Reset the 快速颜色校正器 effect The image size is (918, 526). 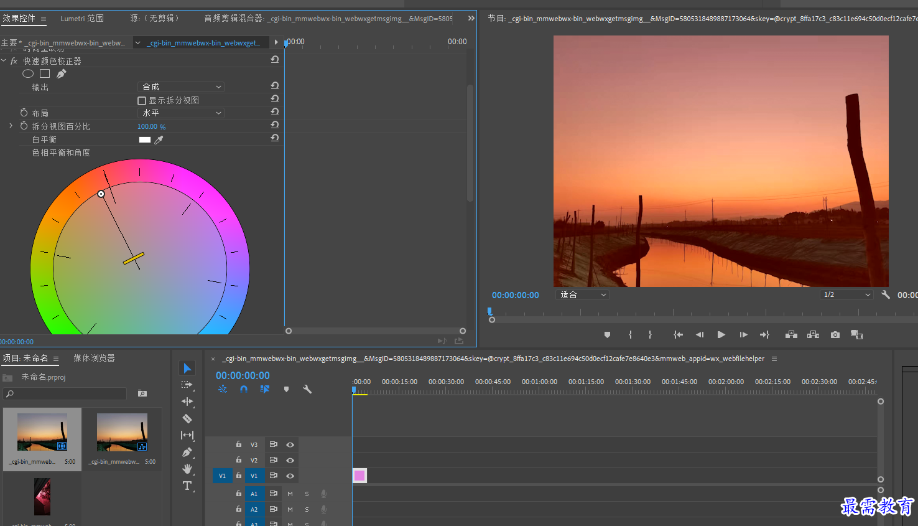[x=274, y=60]
